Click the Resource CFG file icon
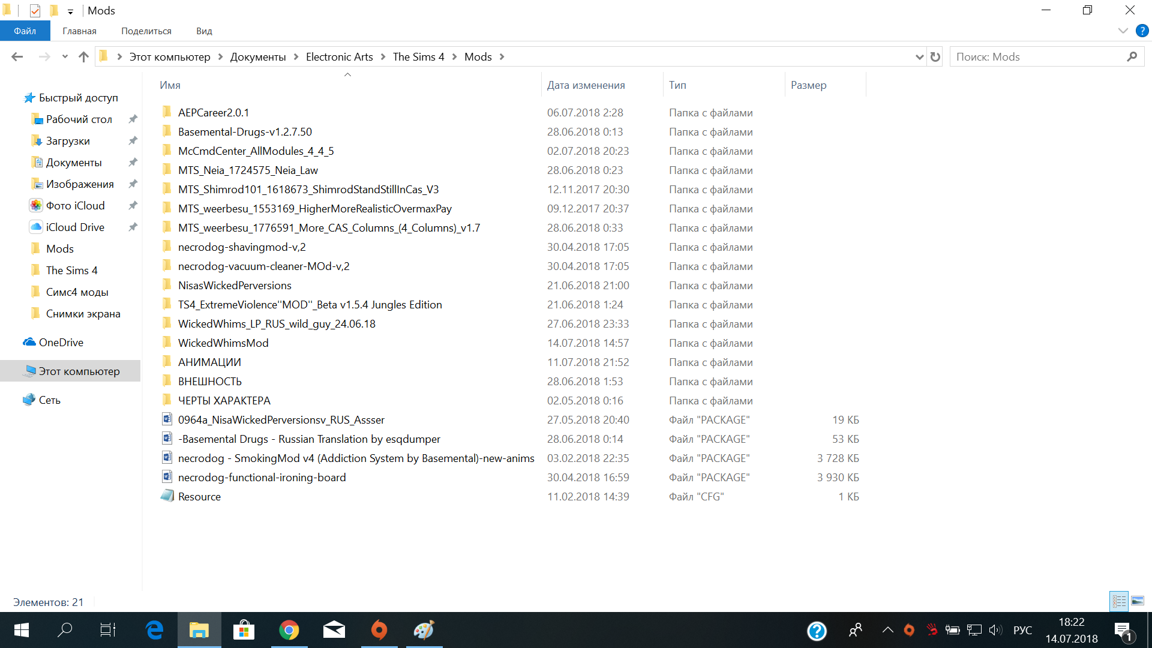This screenshot has height=648, width=1152. coord(167,496)
